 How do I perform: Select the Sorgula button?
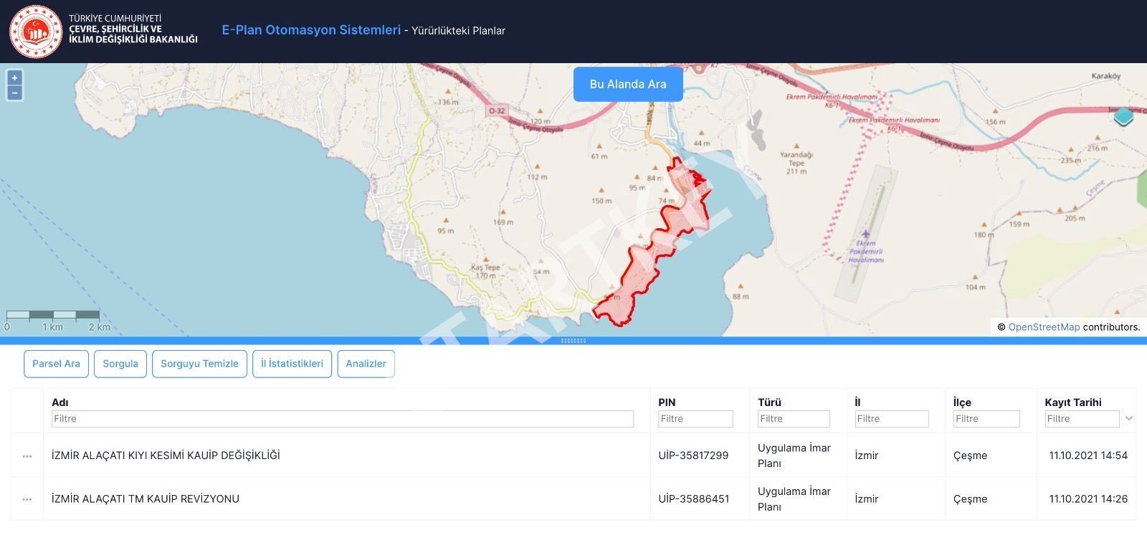120,364
